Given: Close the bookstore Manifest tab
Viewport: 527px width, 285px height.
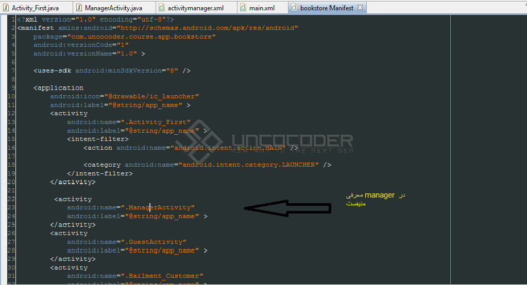Looking at the screenshot, I should point(360,7).
